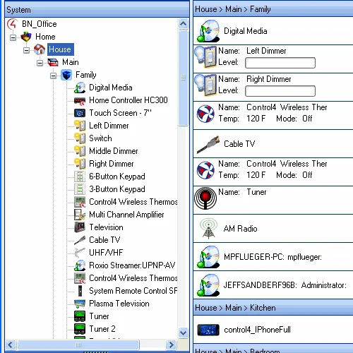Click the House > Main > Kitchen header

[x=273, y=308]
